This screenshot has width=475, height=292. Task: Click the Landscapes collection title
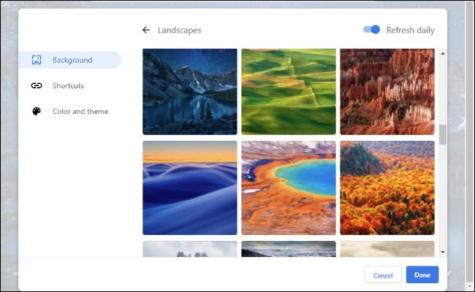[x=179, y=30]
